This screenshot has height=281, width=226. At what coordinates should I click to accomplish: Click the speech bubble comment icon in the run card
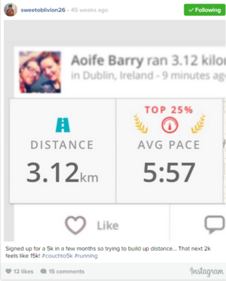[214, 225]
